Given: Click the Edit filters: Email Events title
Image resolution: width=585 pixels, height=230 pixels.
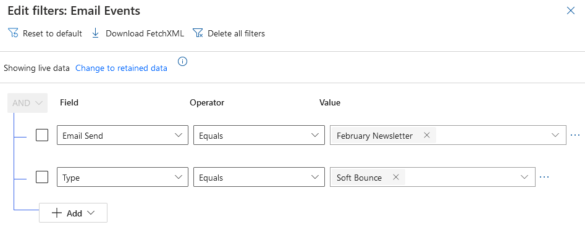Looking at the screenshot, I should [74, 11].
